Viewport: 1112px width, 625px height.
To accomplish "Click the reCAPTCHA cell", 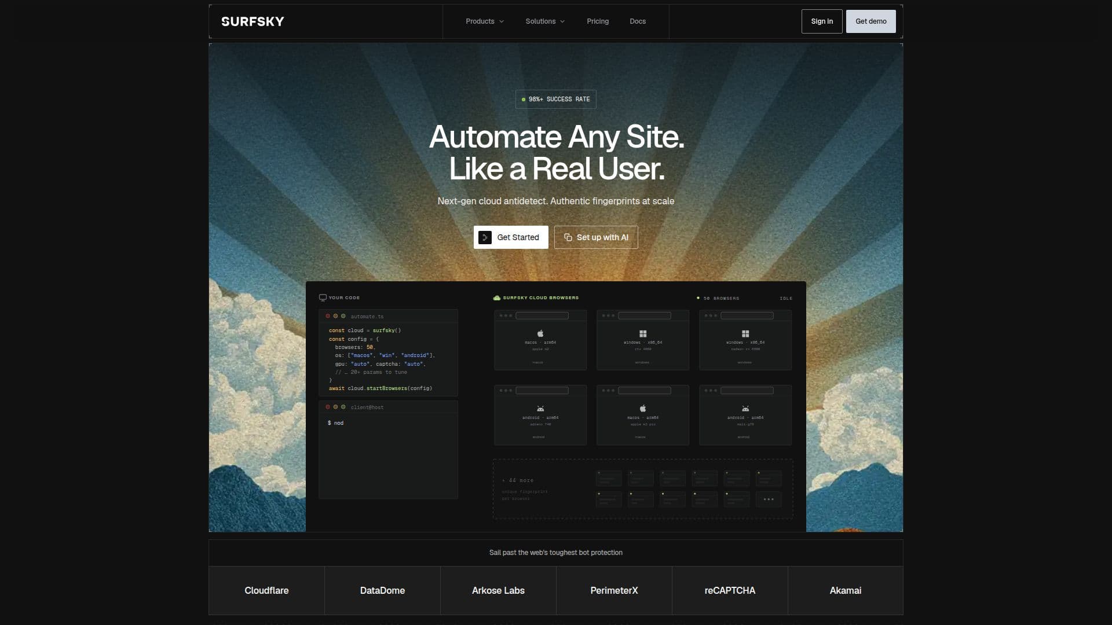I will pyautogui.click(x=730, y=590).
